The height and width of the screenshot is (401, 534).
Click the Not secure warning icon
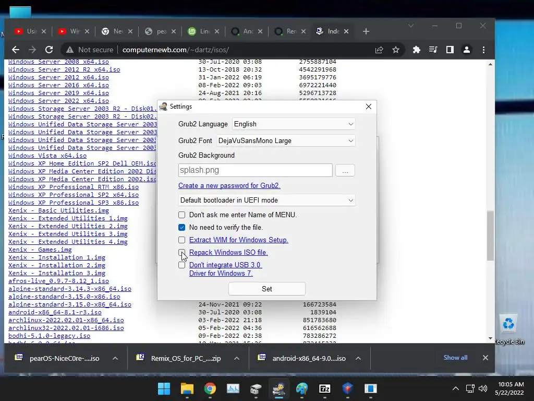[x=70, y=50]
